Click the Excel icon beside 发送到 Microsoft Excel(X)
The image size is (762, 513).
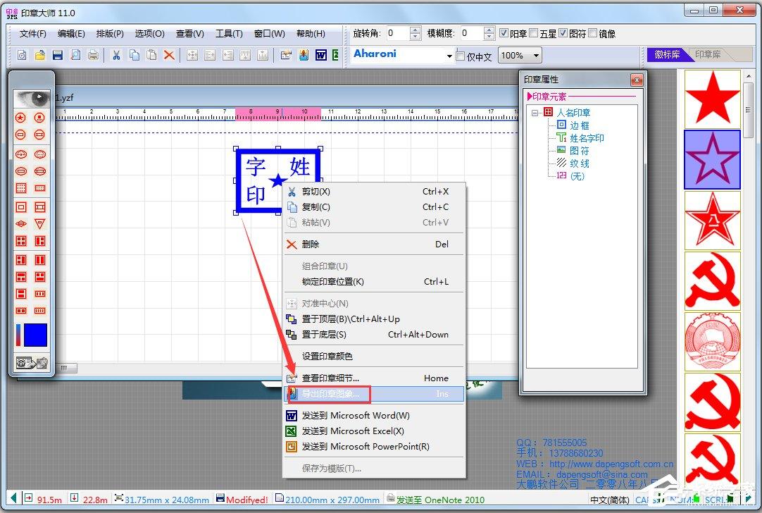(291, 431)
